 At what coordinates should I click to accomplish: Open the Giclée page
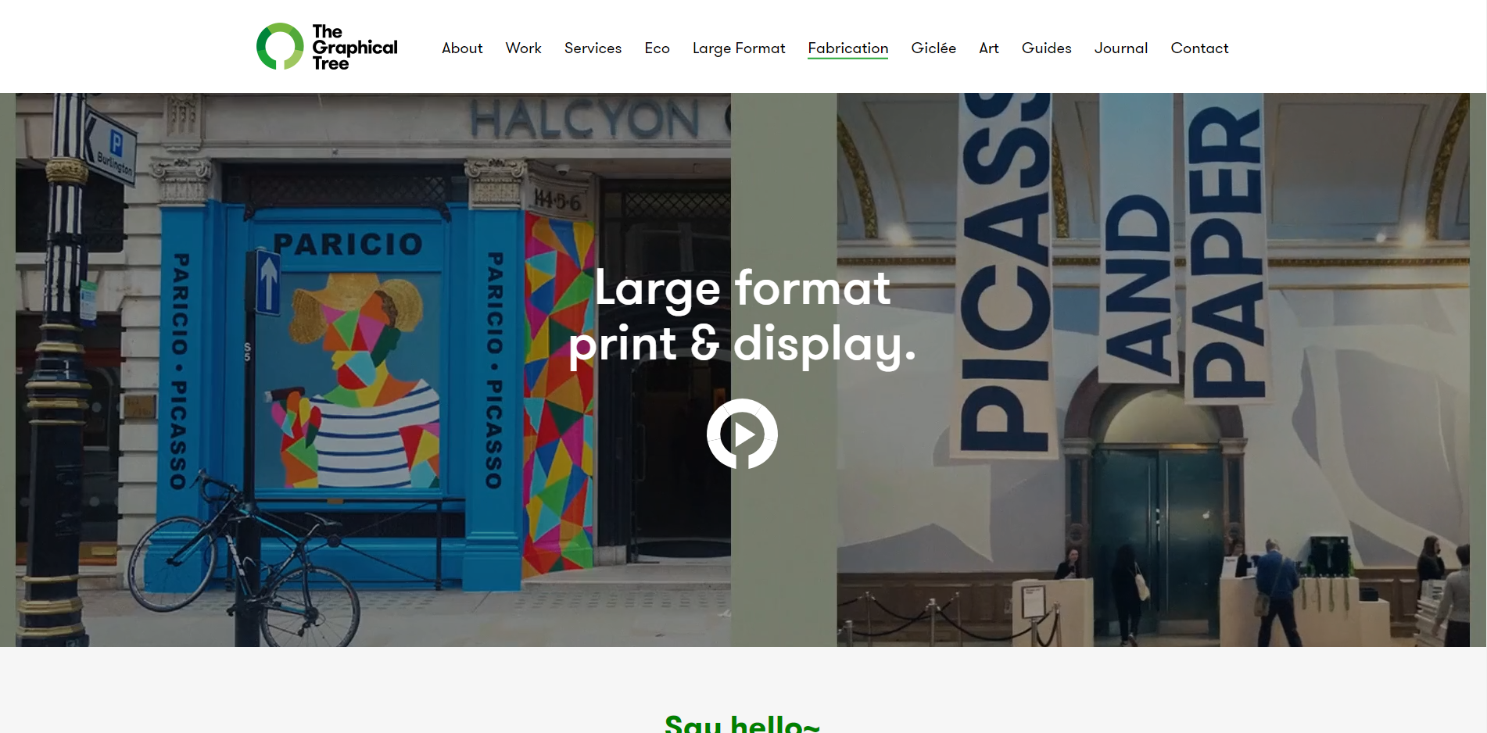pyautogui.click(x=933, y=48)
